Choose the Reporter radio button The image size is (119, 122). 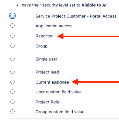coord(12,36)
